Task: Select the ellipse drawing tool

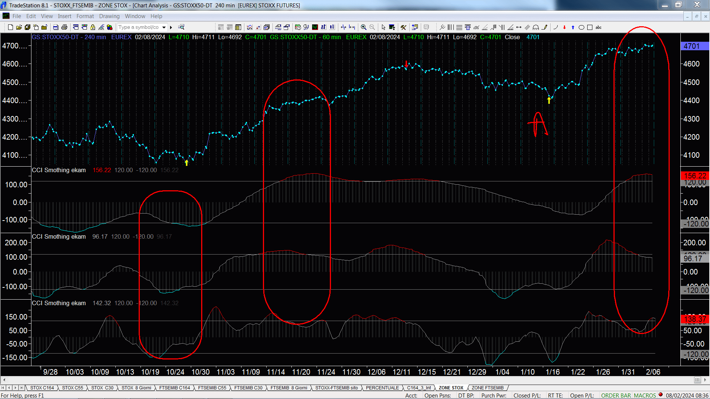Action: pyautogui.click(x=581, y=27)
